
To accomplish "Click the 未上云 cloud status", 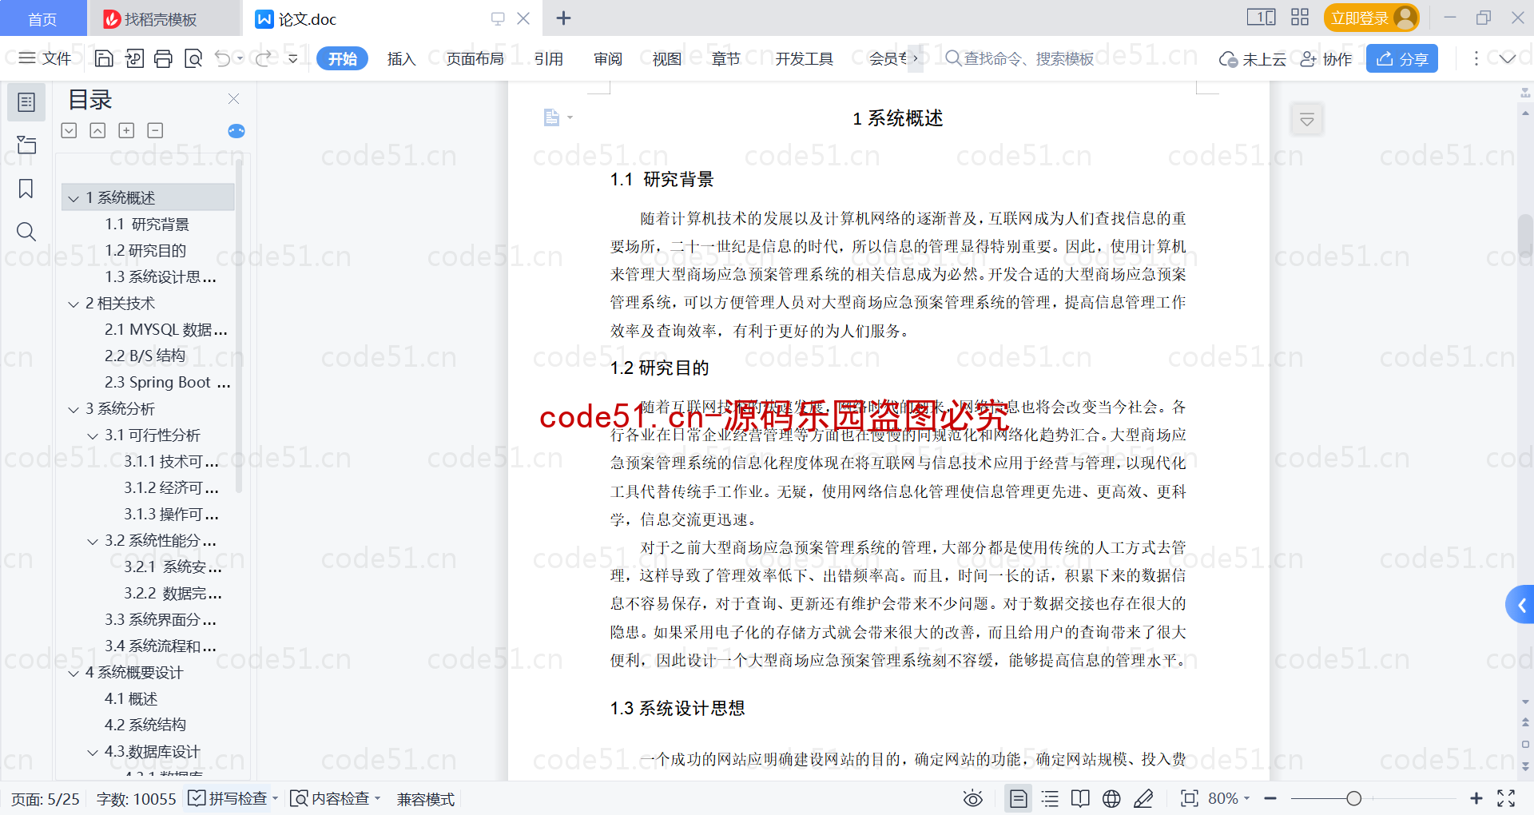I will click(x=1252, y=59).
